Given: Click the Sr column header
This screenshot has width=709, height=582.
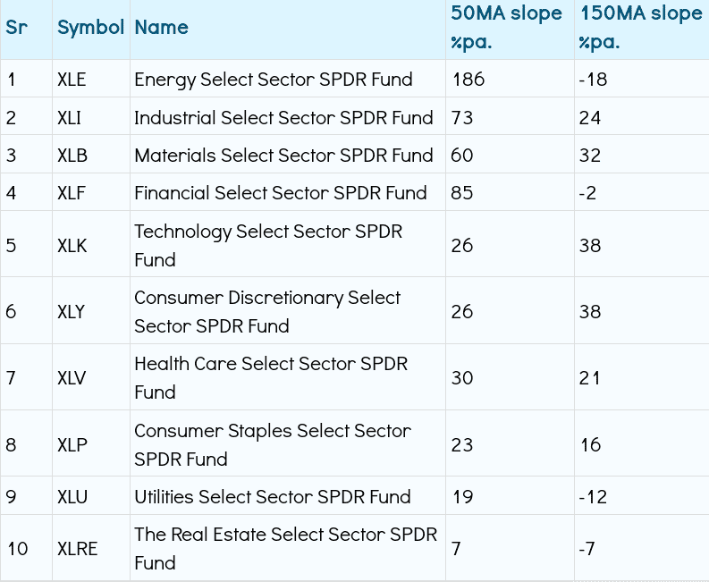Looking at the screenshot, I should click(x=16, y=27).
